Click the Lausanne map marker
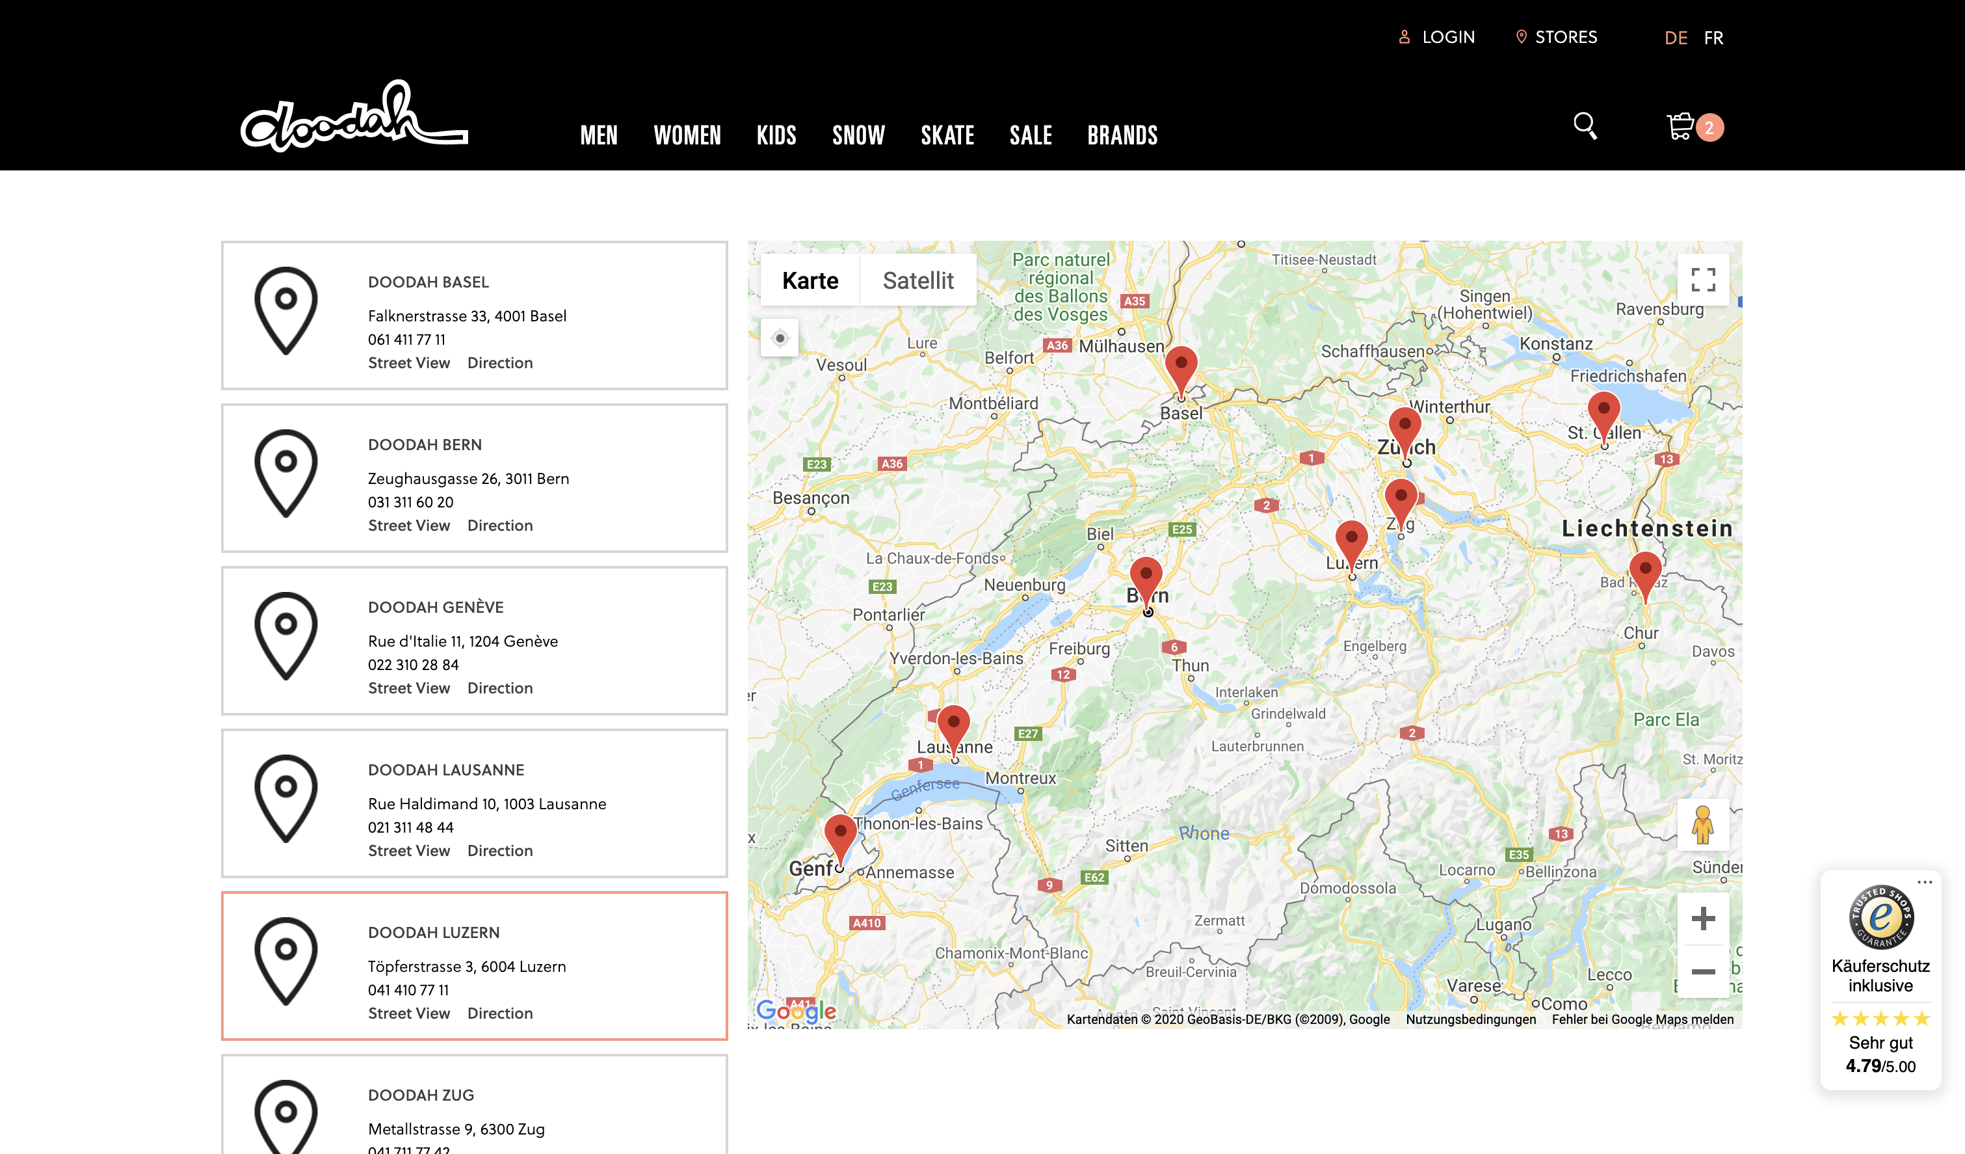The height and width of the screenshot is (1154, 1965). [x=954, y=732]
